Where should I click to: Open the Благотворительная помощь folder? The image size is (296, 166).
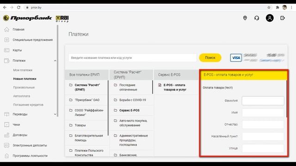tap(86, 138)
